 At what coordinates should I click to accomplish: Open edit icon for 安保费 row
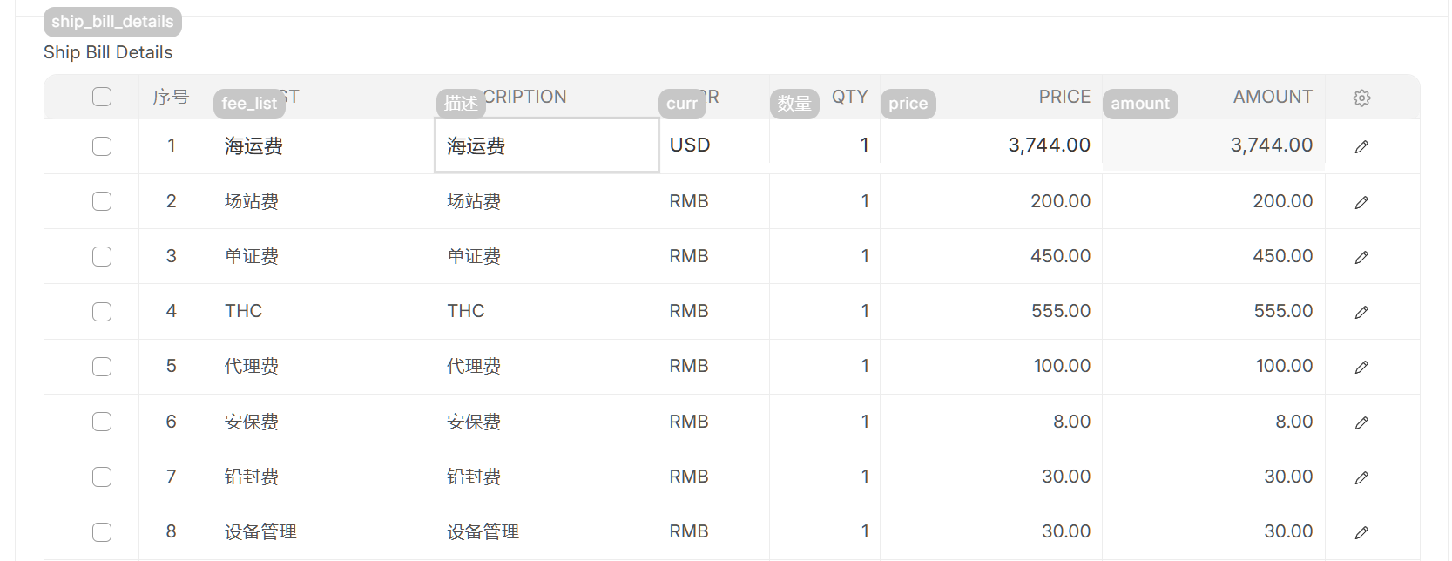[1361, 422]
